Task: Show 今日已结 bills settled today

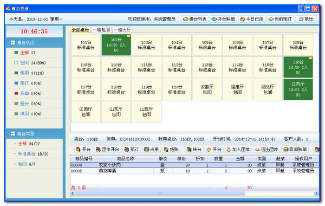Action: [252, 19]
